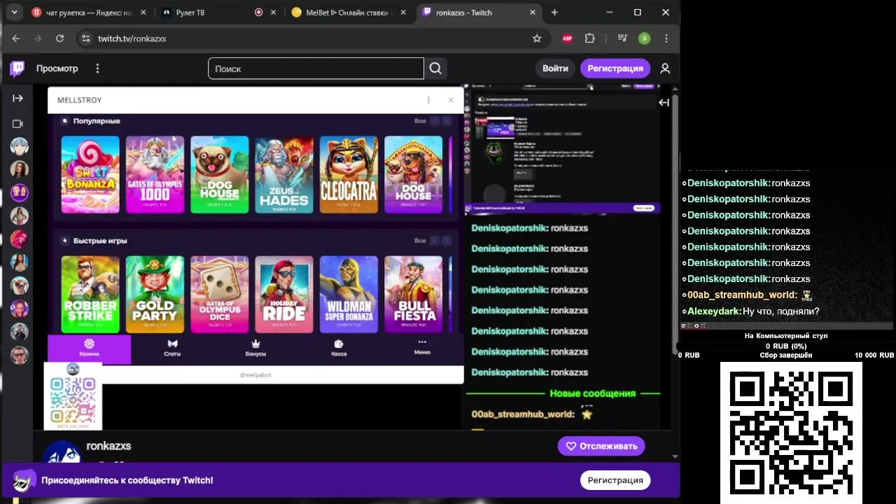Screen dimensions: 896x504
Task: Switch to the Yandex chat roulette tab
Action: coord(88,13)
